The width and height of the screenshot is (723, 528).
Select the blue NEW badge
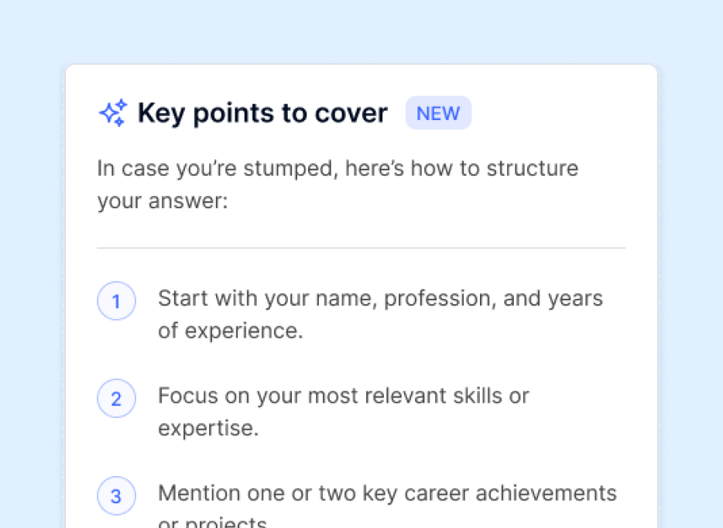click(x=438, y=113)
